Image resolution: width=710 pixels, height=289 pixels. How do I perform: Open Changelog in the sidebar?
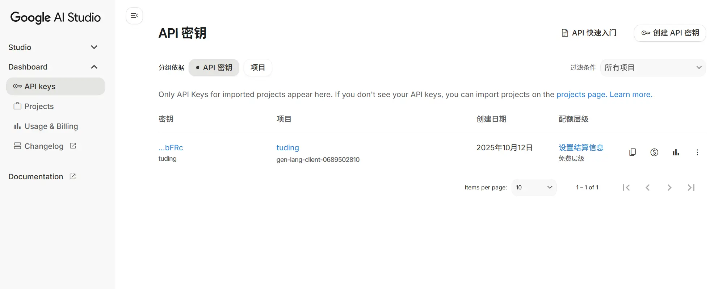pos(44,146)
